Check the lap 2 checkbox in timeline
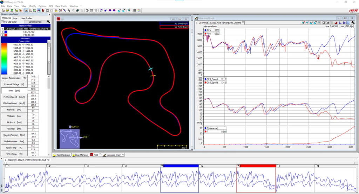359x194 pixels. (x=47, y=166)
